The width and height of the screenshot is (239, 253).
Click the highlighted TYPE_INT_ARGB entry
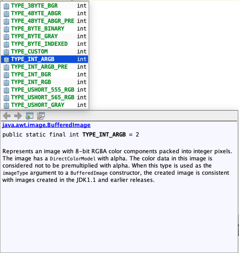click(x=33, y=59)
